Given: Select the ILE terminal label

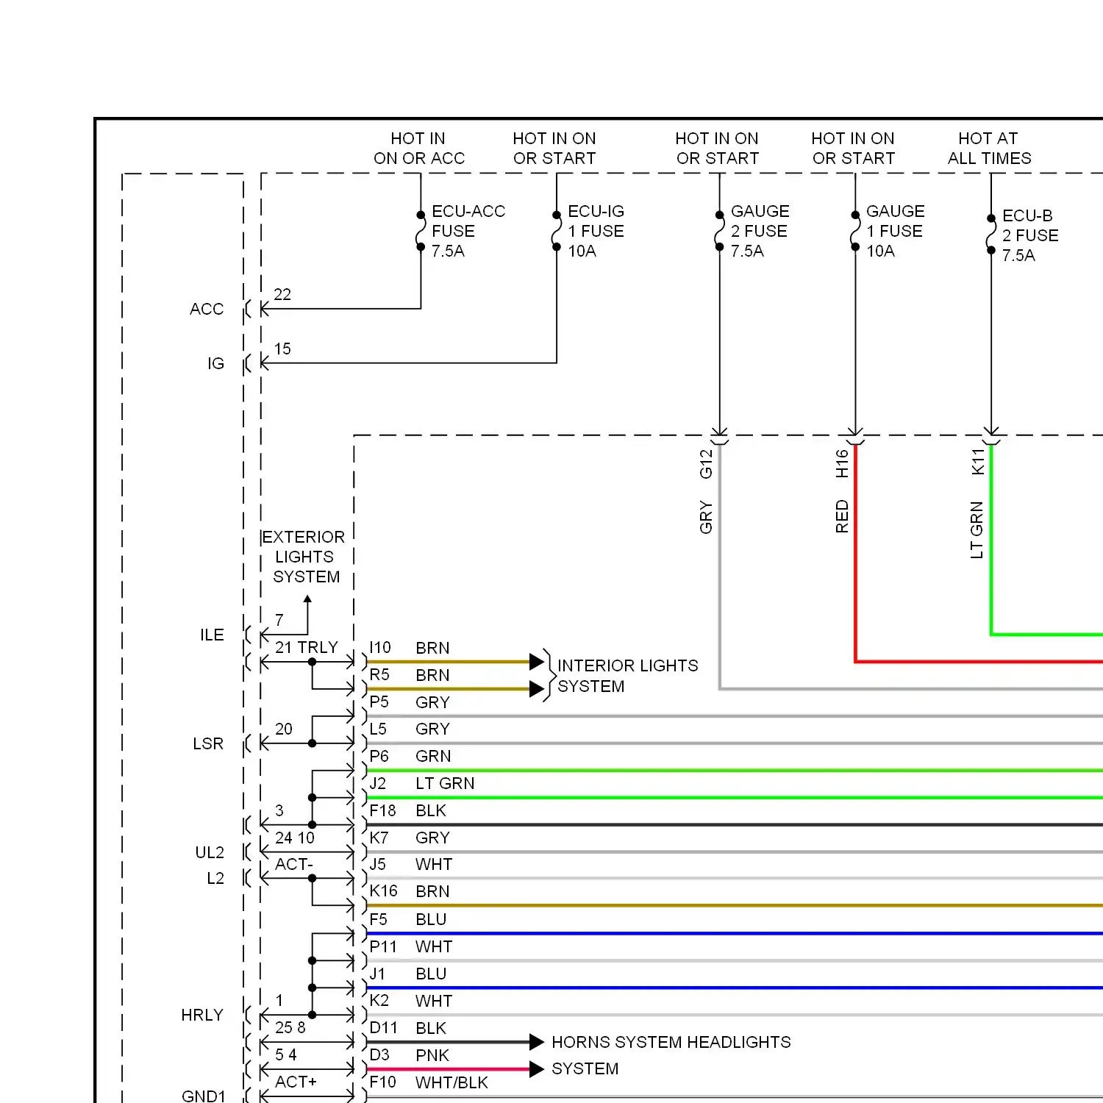Looking at the screenshot, I should [x=212, y=635].
